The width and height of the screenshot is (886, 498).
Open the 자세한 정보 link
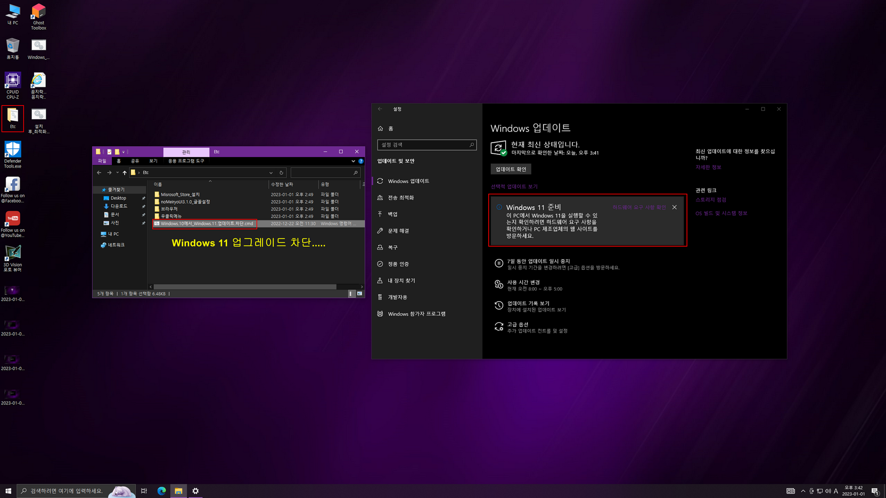(708, 168)
